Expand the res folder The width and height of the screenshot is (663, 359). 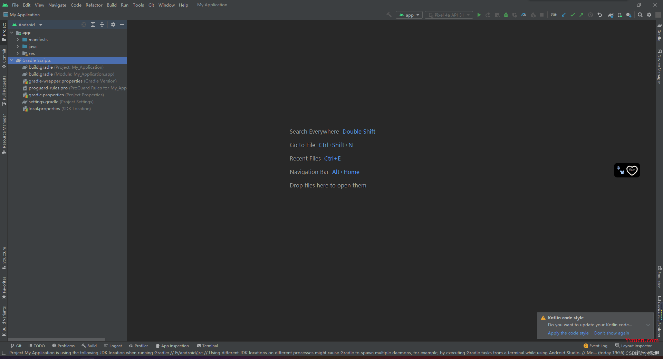[18, 54]
